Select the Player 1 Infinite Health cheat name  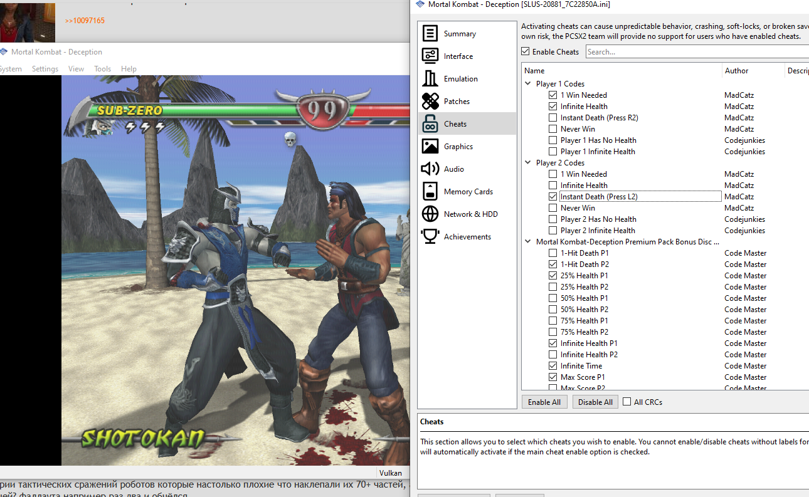point(598,152)
